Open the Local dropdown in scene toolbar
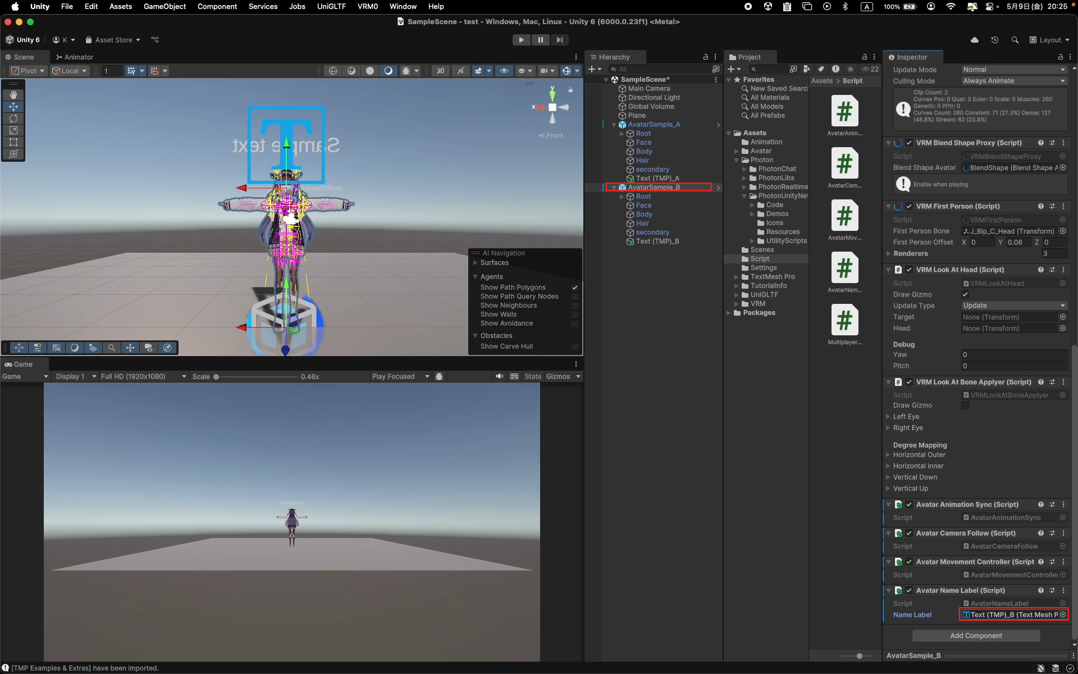The height and width of the screenshot is (674, 1078). point(70,71)
